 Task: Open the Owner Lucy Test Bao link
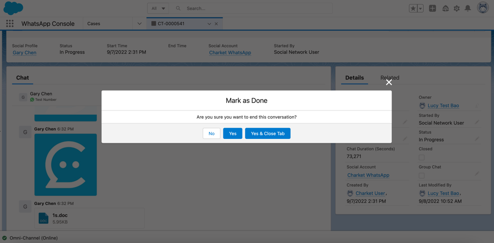[443, 105]
